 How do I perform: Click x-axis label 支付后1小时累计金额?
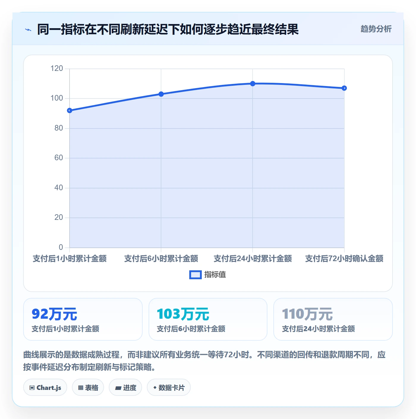click(x=70, y=258)
